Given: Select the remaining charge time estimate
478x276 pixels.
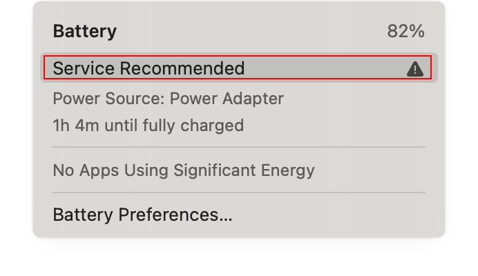Looking at the screenshot, I should click(148, 126).
